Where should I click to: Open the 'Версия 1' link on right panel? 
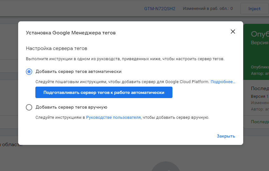click(x=267, y=96)
